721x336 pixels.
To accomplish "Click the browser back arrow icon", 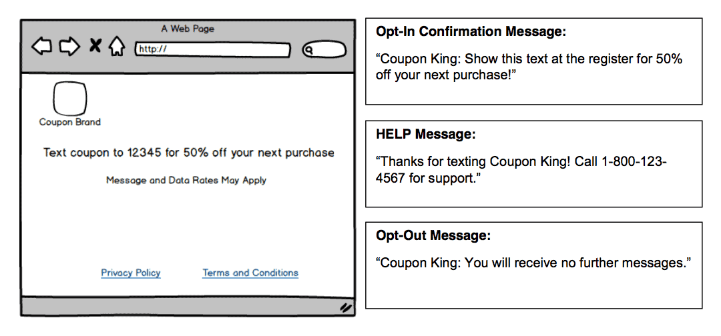I will coord(41,47).
